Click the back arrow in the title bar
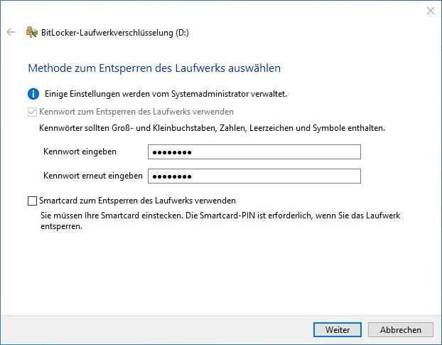 pyautogui.click(x=11, y=32)
